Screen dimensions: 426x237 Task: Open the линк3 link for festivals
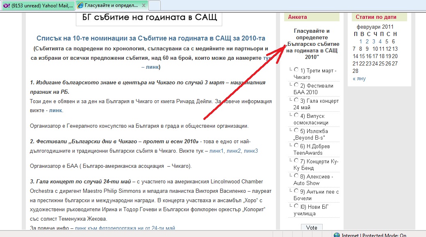point(251,151)
